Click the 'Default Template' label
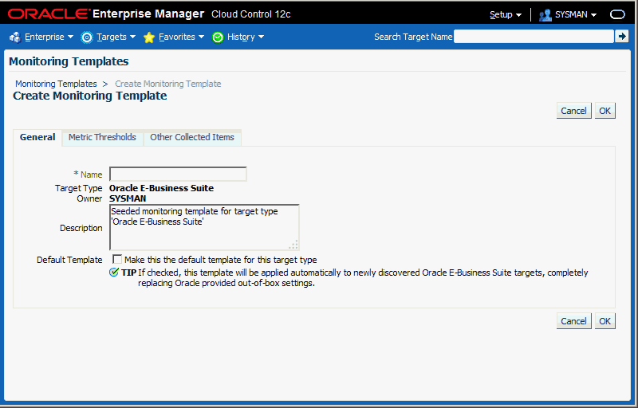Viewport: 638px width, 408px height. pos(69,260)
